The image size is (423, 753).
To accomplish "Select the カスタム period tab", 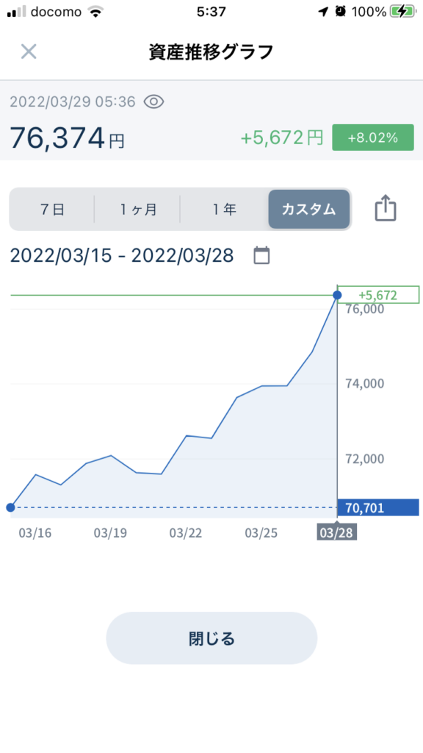I will [x=309, y=210].
